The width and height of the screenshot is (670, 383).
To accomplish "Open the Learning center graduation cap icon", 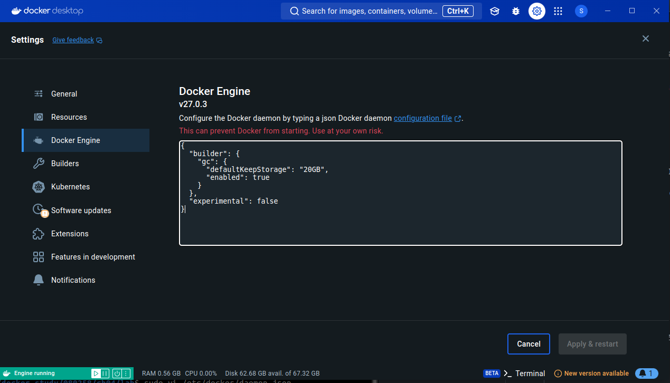I will (495, 11).
